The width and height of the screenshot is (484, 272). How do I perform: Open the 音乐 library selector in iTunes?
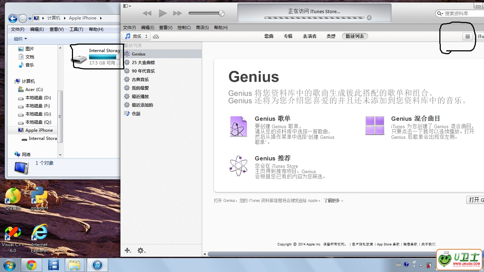(x=136, y=36)
